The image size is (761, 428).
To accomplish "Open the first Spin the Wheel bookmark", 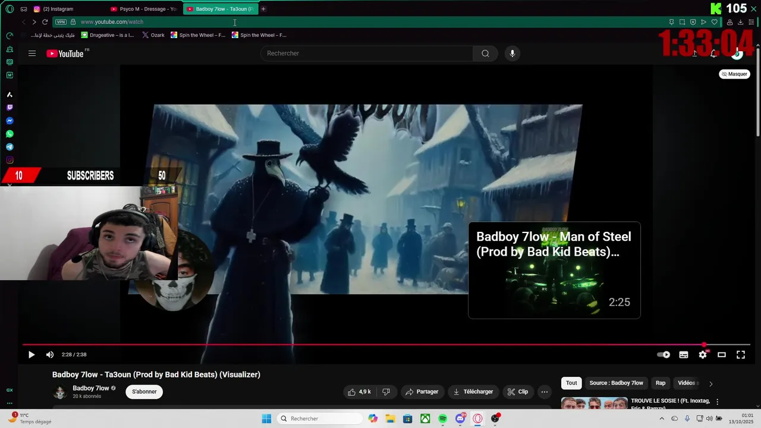I will [x=198, y=35].
